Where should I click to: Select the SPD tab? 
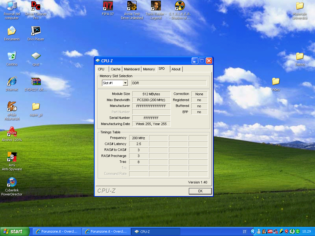pyautogui.click(x=163, y=69)
